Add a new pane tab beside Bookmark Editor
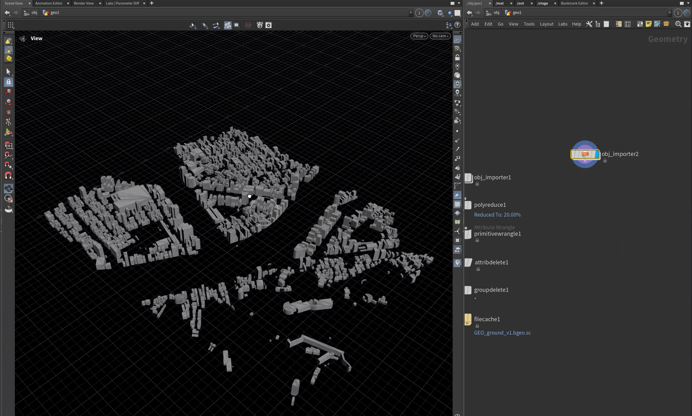 601,3
